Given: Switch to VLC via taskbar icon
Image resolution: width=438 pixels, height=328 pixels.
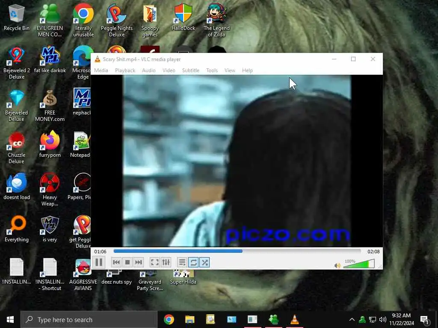Looking at the screenshot, I should click(294, 319).
